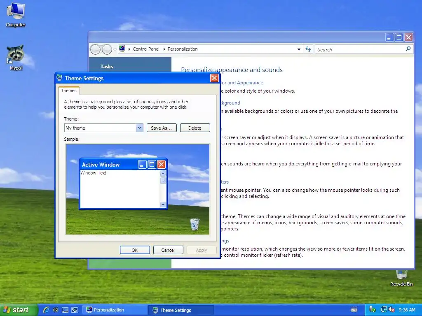Viewport: 422px width, 316px height.
Task: Open the My theme dropdown
Action: [x=139, y=128]
